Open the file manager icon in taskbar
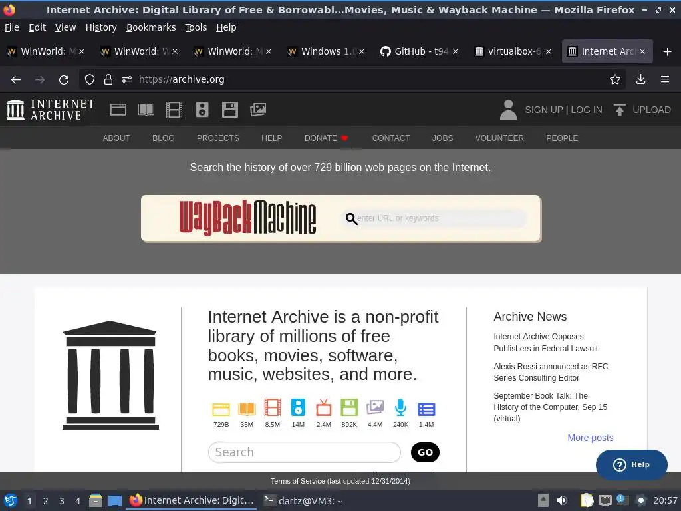The image size is (681, 511). [96, 500]
